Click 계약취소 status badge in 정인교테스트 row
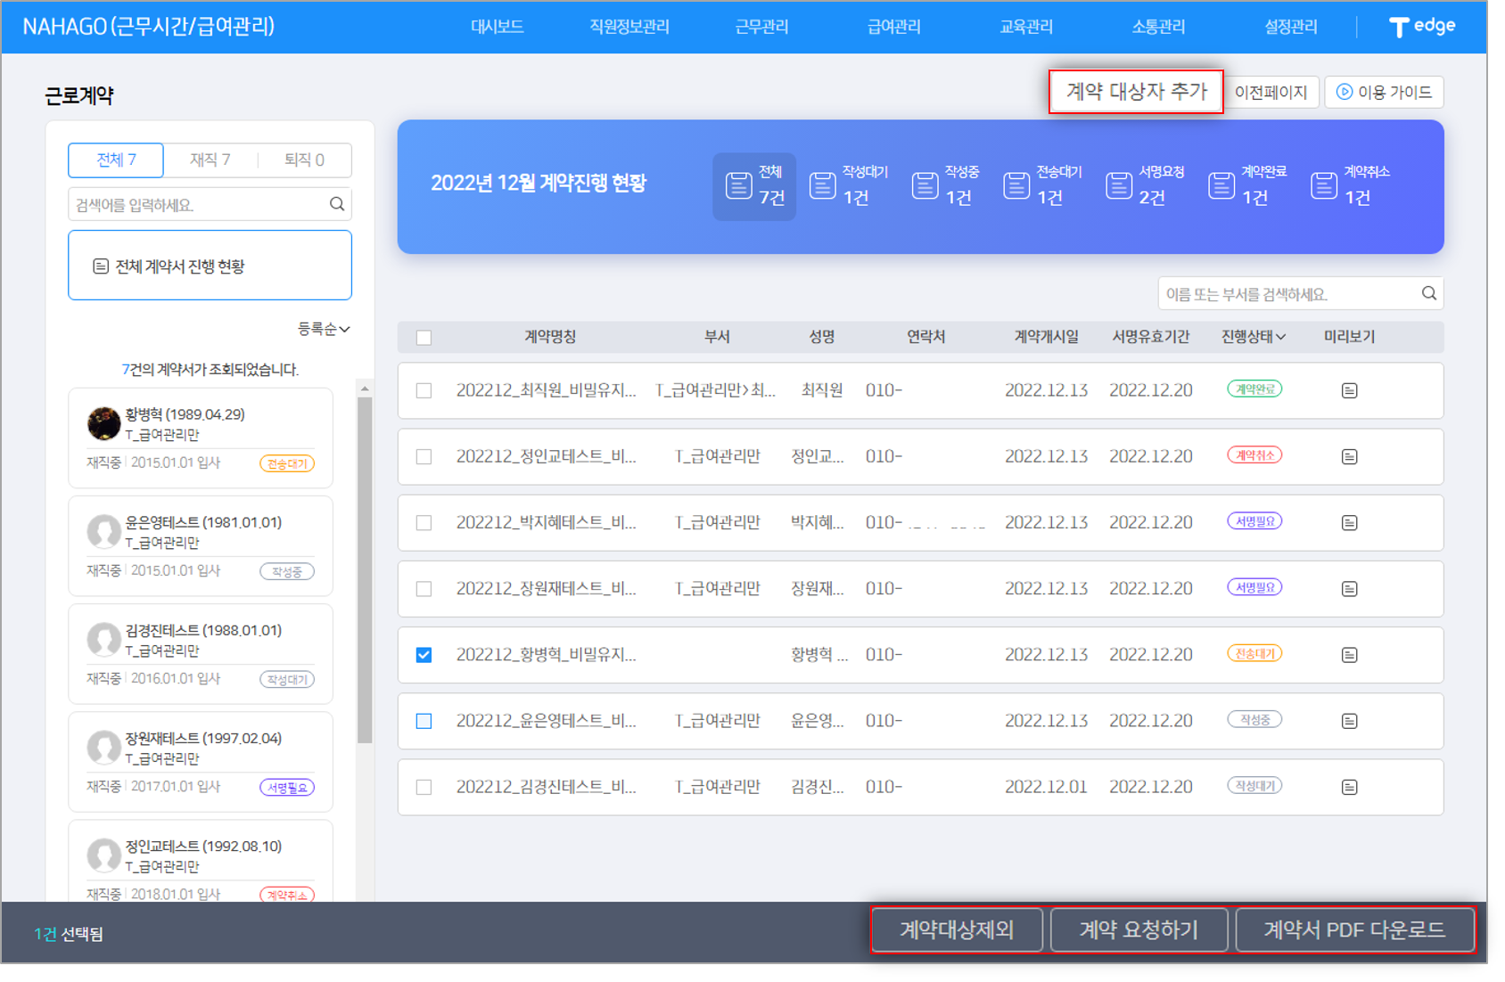The width and height of the screenshot is (1505, 982). click(1254, 455)
